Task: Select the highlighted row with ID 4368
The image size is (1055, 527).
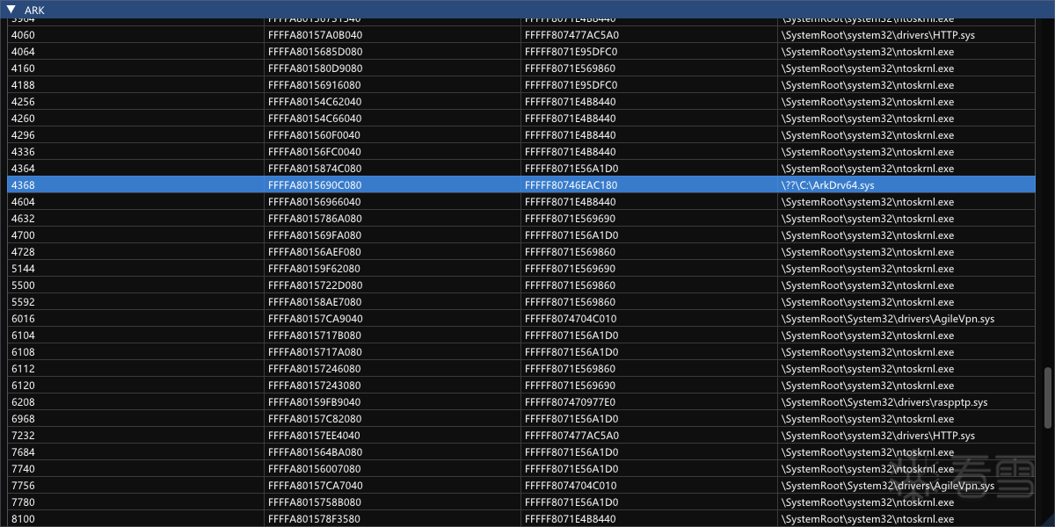Action: click(x=23, y=185)
